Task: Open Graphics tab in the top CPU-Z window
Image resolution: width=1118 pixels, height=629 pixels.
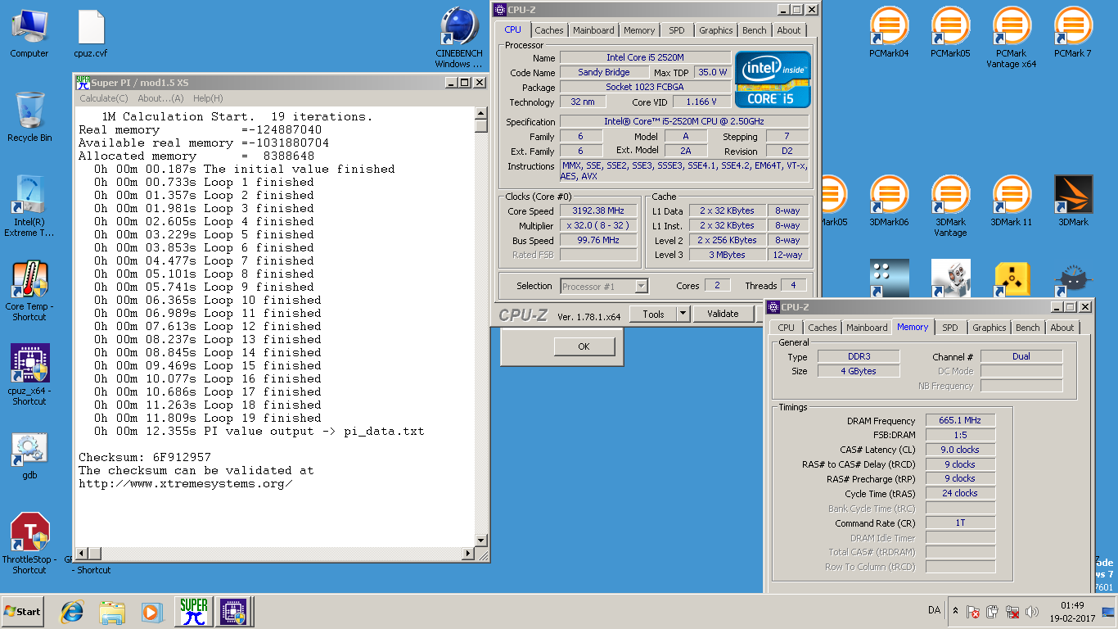Action: (x=716, y=30)
